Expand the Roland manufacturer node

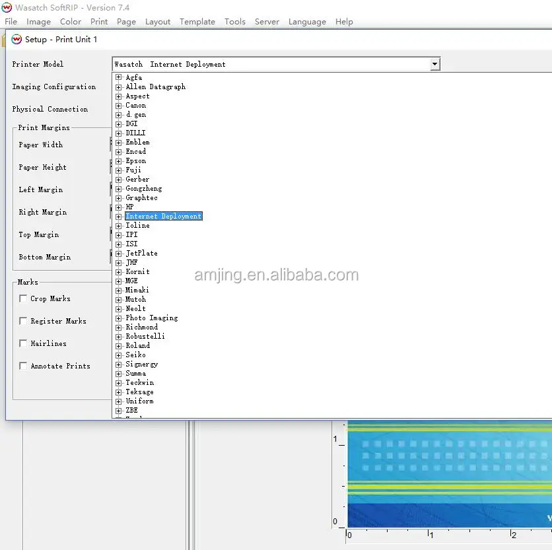(119, 346)
